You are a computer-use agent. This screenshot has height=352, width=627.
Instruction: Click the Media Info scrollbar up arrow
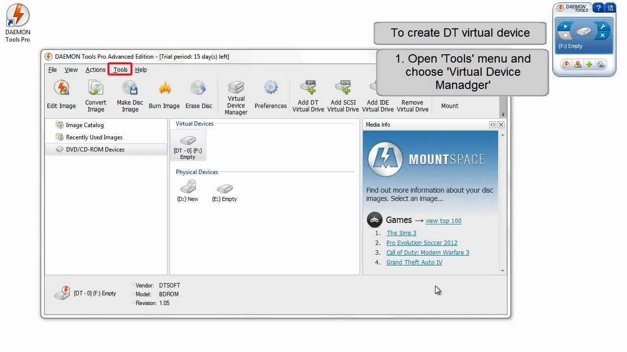pos(503,134)
